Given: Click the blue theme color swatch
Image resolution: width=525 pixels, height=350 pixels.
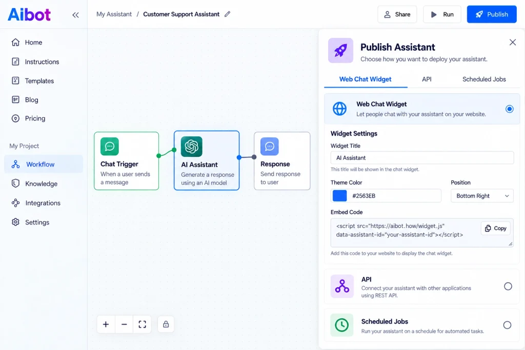Looking at the screenshot, I should click(x=339, y=196).
